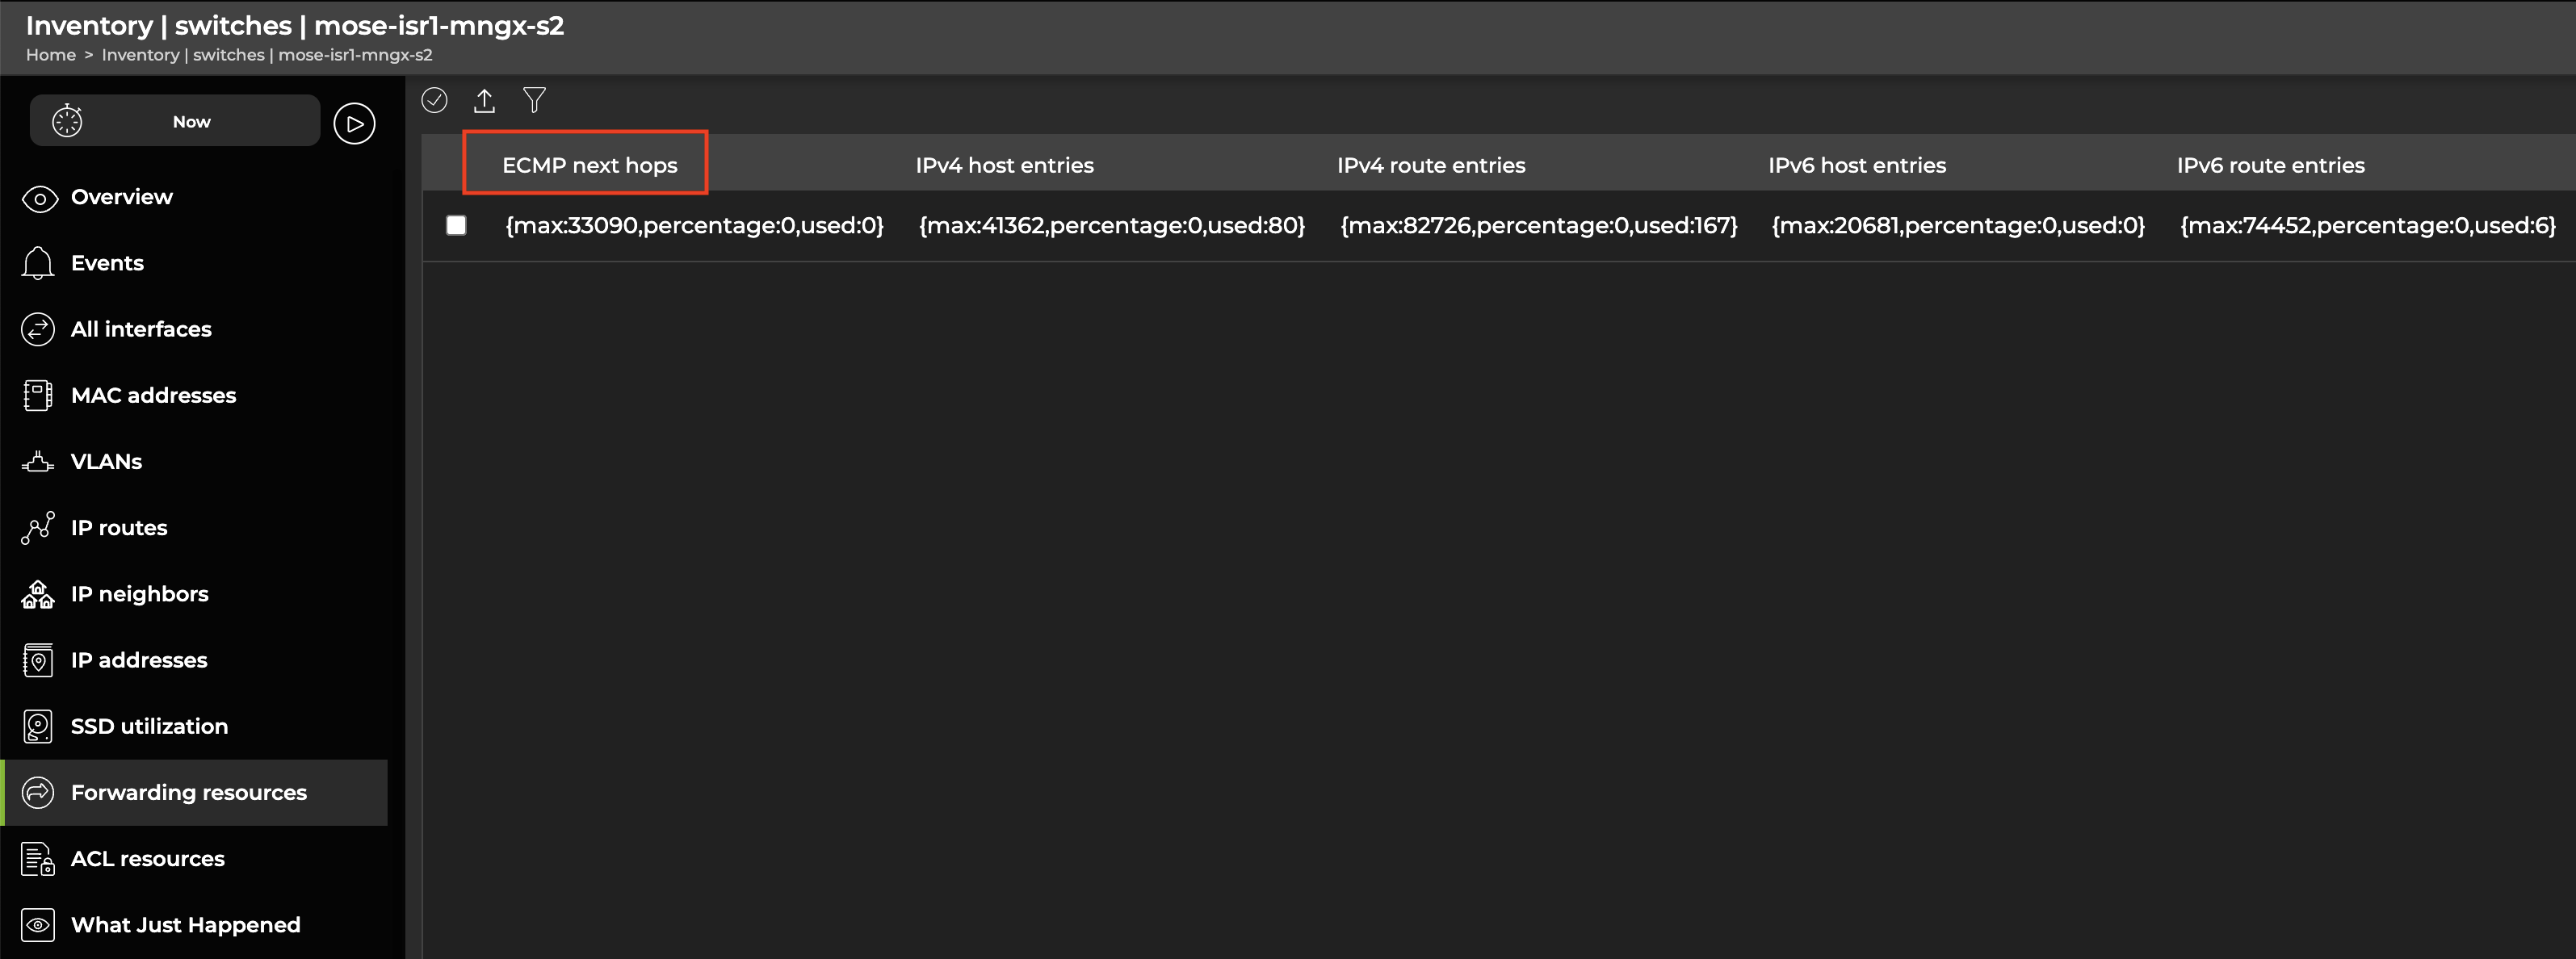2576x959 pixels.
Task: Click the SSD utilization disk icon
Action: pos(38,726)
